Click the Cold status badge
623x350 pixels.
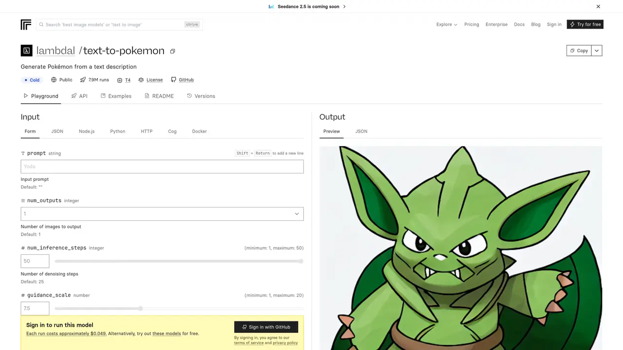click(32, 80)
